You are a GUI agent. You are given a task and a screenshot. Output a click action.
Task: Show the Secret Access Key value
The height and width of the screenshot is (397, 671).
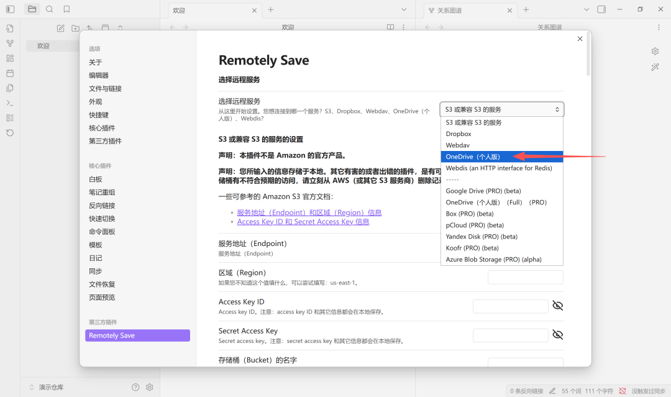click(x=557, y=334)
